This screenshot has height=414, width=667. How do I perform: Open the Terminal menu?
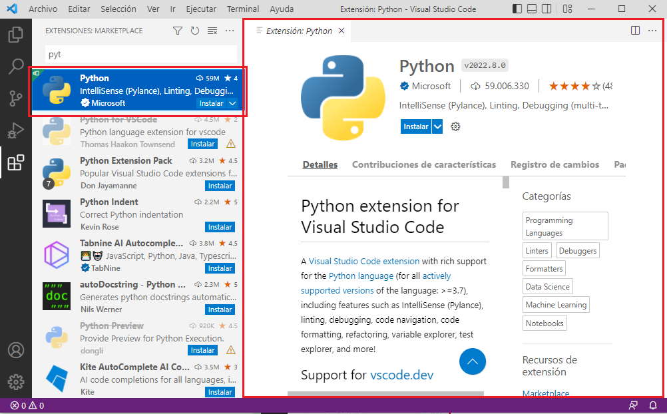(243, 9)
